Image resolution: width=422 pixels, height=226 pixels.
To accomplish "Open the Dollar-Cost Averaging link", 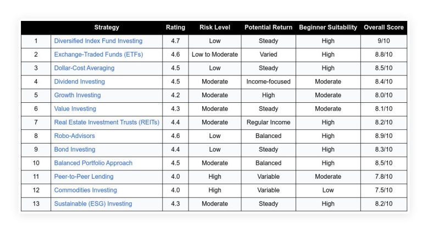I will click(84, 68).
